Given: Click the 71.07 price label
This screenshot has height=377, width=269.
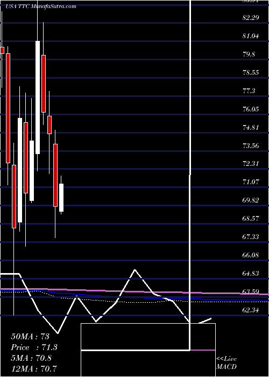Looking at the screenshot, I should pyautogui.click(x=251, y=182).
